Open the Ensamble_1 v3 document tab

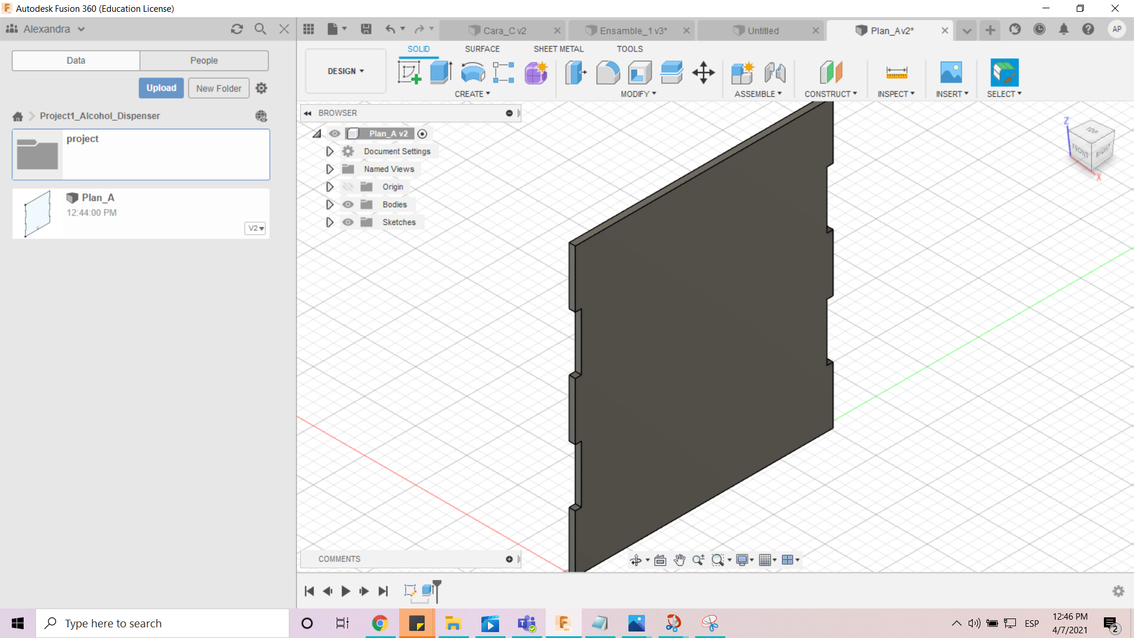tap(633, 31)
